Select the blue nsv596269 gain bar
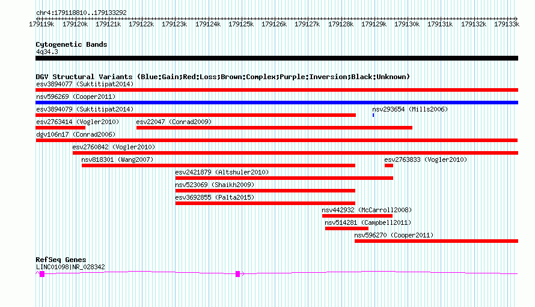Viewport: 535px width, 307px height. point(277,103)
